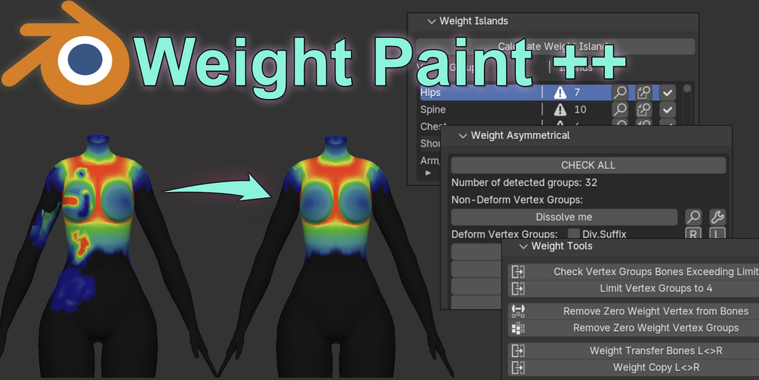Enable the Div.Suffix checkbox
Screen dimensions: 759x380
pos(574,234)
